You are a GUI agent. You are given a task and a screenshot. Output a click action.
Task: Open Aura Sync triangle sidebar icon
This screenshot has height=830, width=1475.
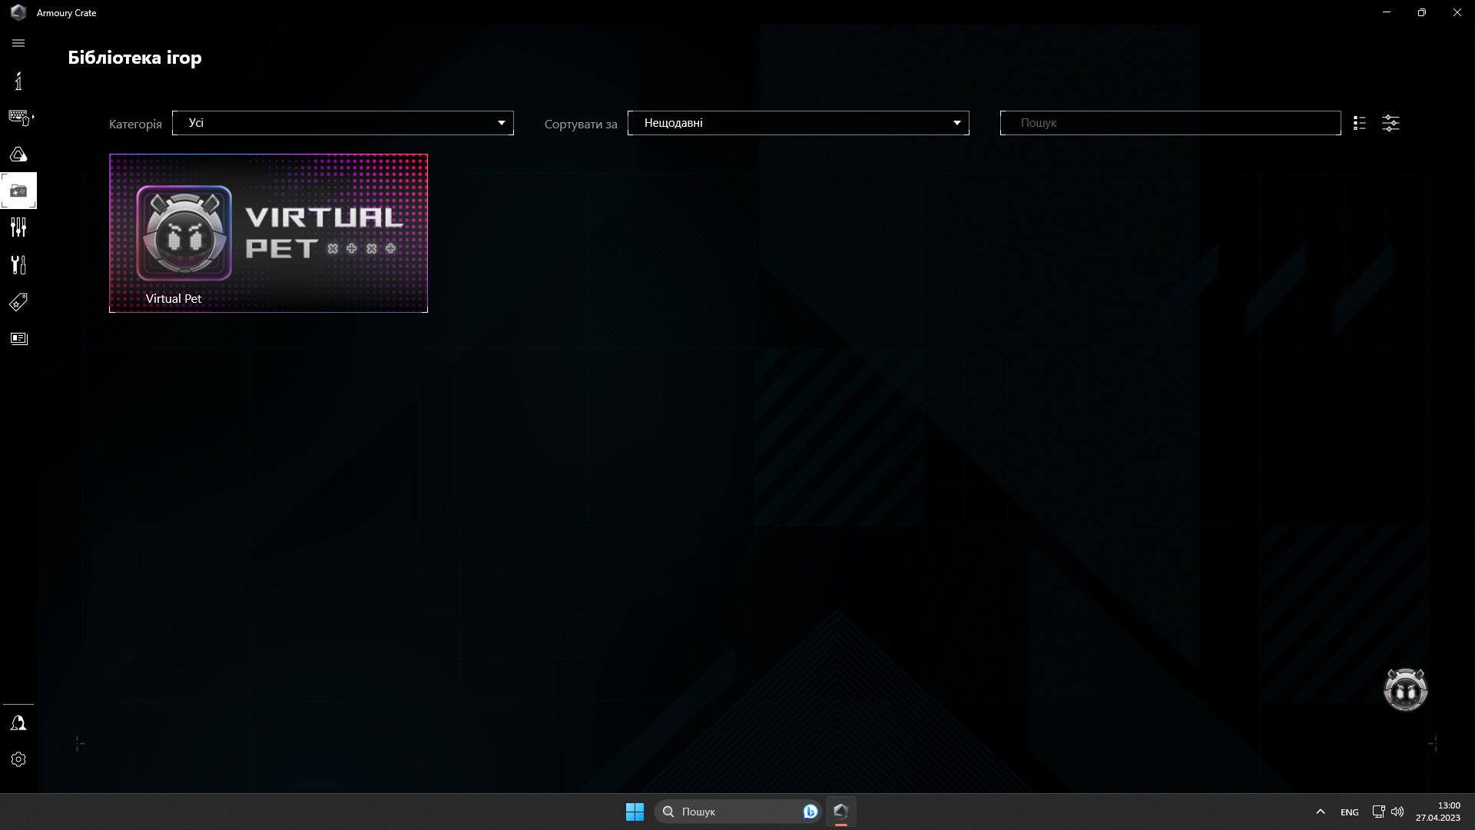click(x=18, y=154)
